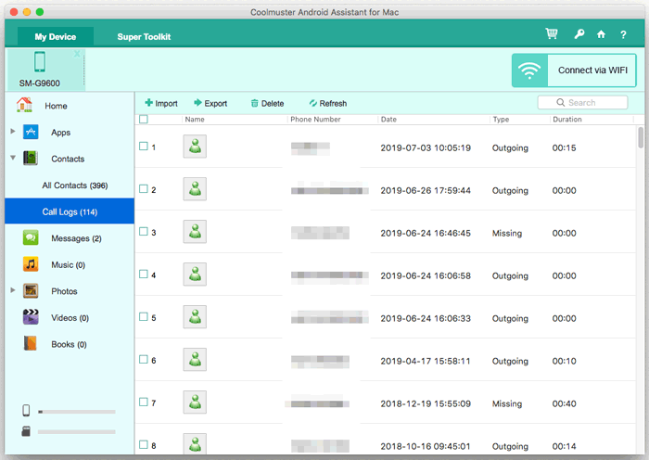Click date 2018-12-19 15:55:09
Image resolution: width=649 pixels, height=460 pixels.
click(x=426, y=403)
